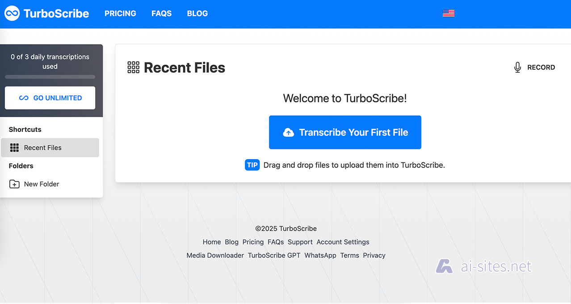Open the PRICING menu item
This screenshot has width=571, height=304.
(120, 13)
